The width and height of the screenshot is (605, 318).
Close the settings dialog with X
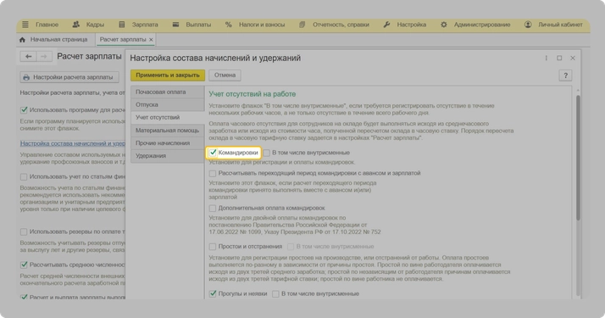coord(573,58)
